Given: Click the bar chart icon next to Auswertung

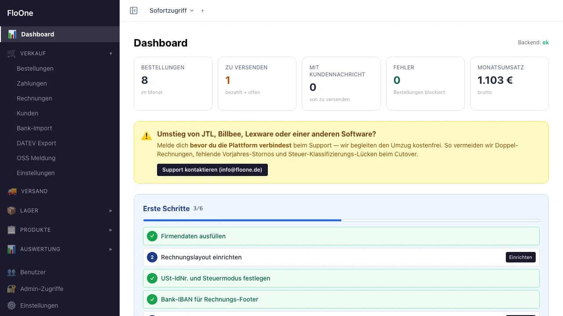Looking at the screenshot, I should (x=12, y=249).
